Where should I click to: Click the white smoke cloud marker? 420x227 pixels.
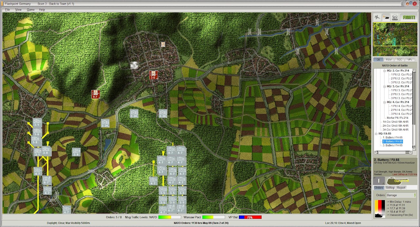click(x=134, y=65)
